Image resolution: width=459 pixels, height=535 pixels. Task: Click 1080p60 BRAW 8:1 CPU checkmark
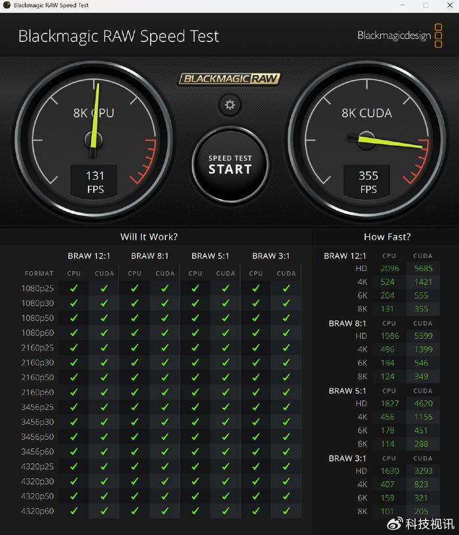coord(134,333)
